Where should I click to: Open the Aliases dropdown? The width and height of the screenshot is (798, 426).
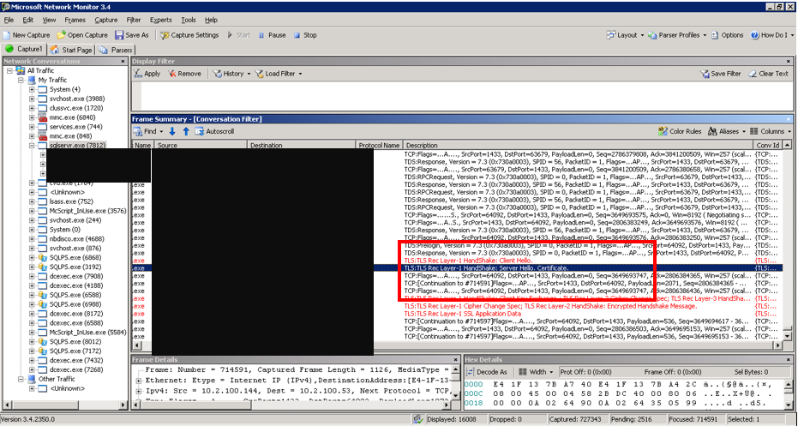point(726,131)
